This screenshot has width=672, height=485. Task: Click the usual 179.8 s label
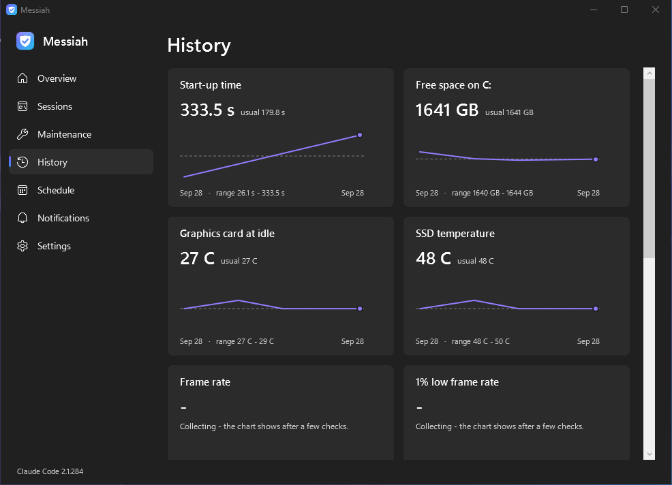262,112
